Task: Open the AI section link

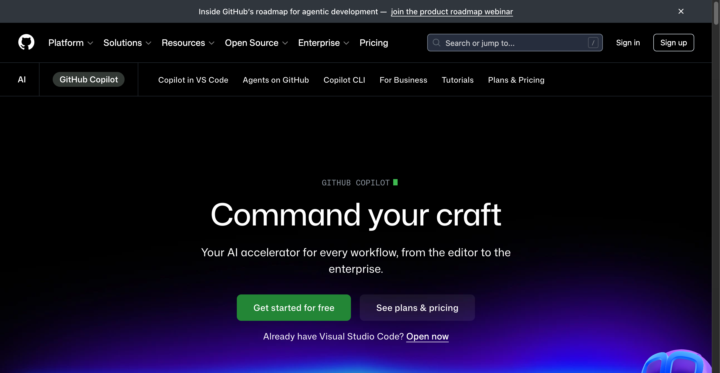Action: [21, 80]
